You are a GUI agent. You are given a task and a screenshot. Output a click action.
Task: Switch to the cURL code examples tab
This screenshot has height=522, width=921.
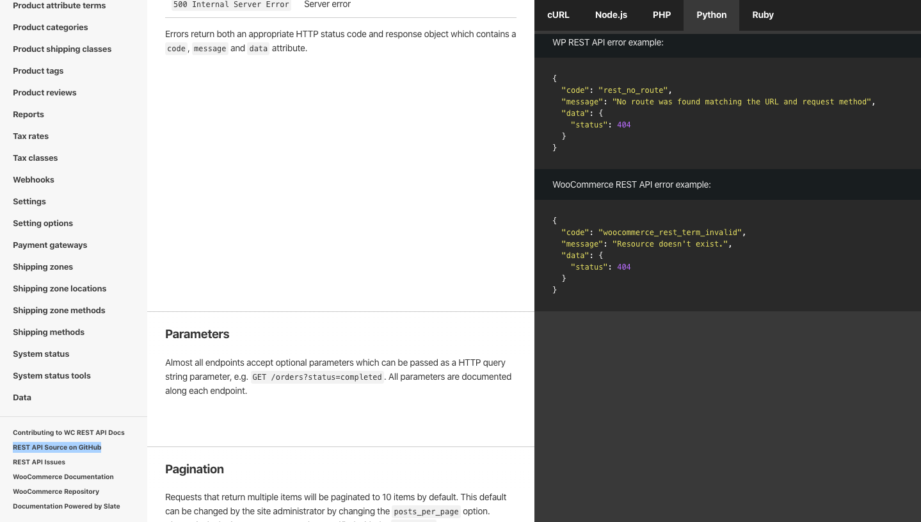tap(557, 15)
